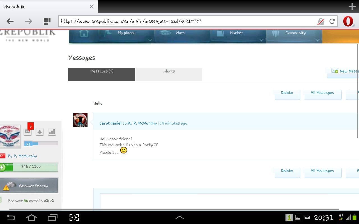Image resolution: width=359 pixels, height=224 pixels.
Task: Open a new browser tab with plus
Action: [x=352, y=7]
